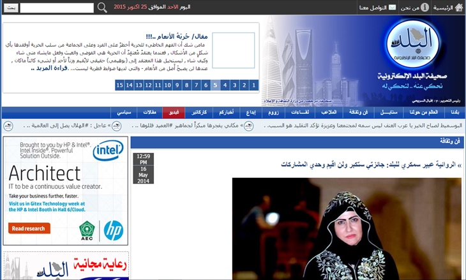The image size is (466, 280).
Task: Open the الروائية عبير سمكري article headline
Action: pos(371,165)
